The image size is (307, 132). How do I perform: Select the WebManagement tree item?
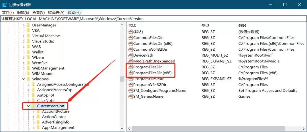(48, 69)
